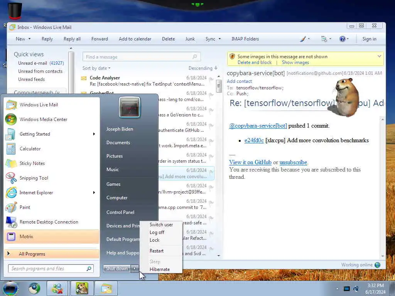Click the Start menu search magnifier icon

89,269
